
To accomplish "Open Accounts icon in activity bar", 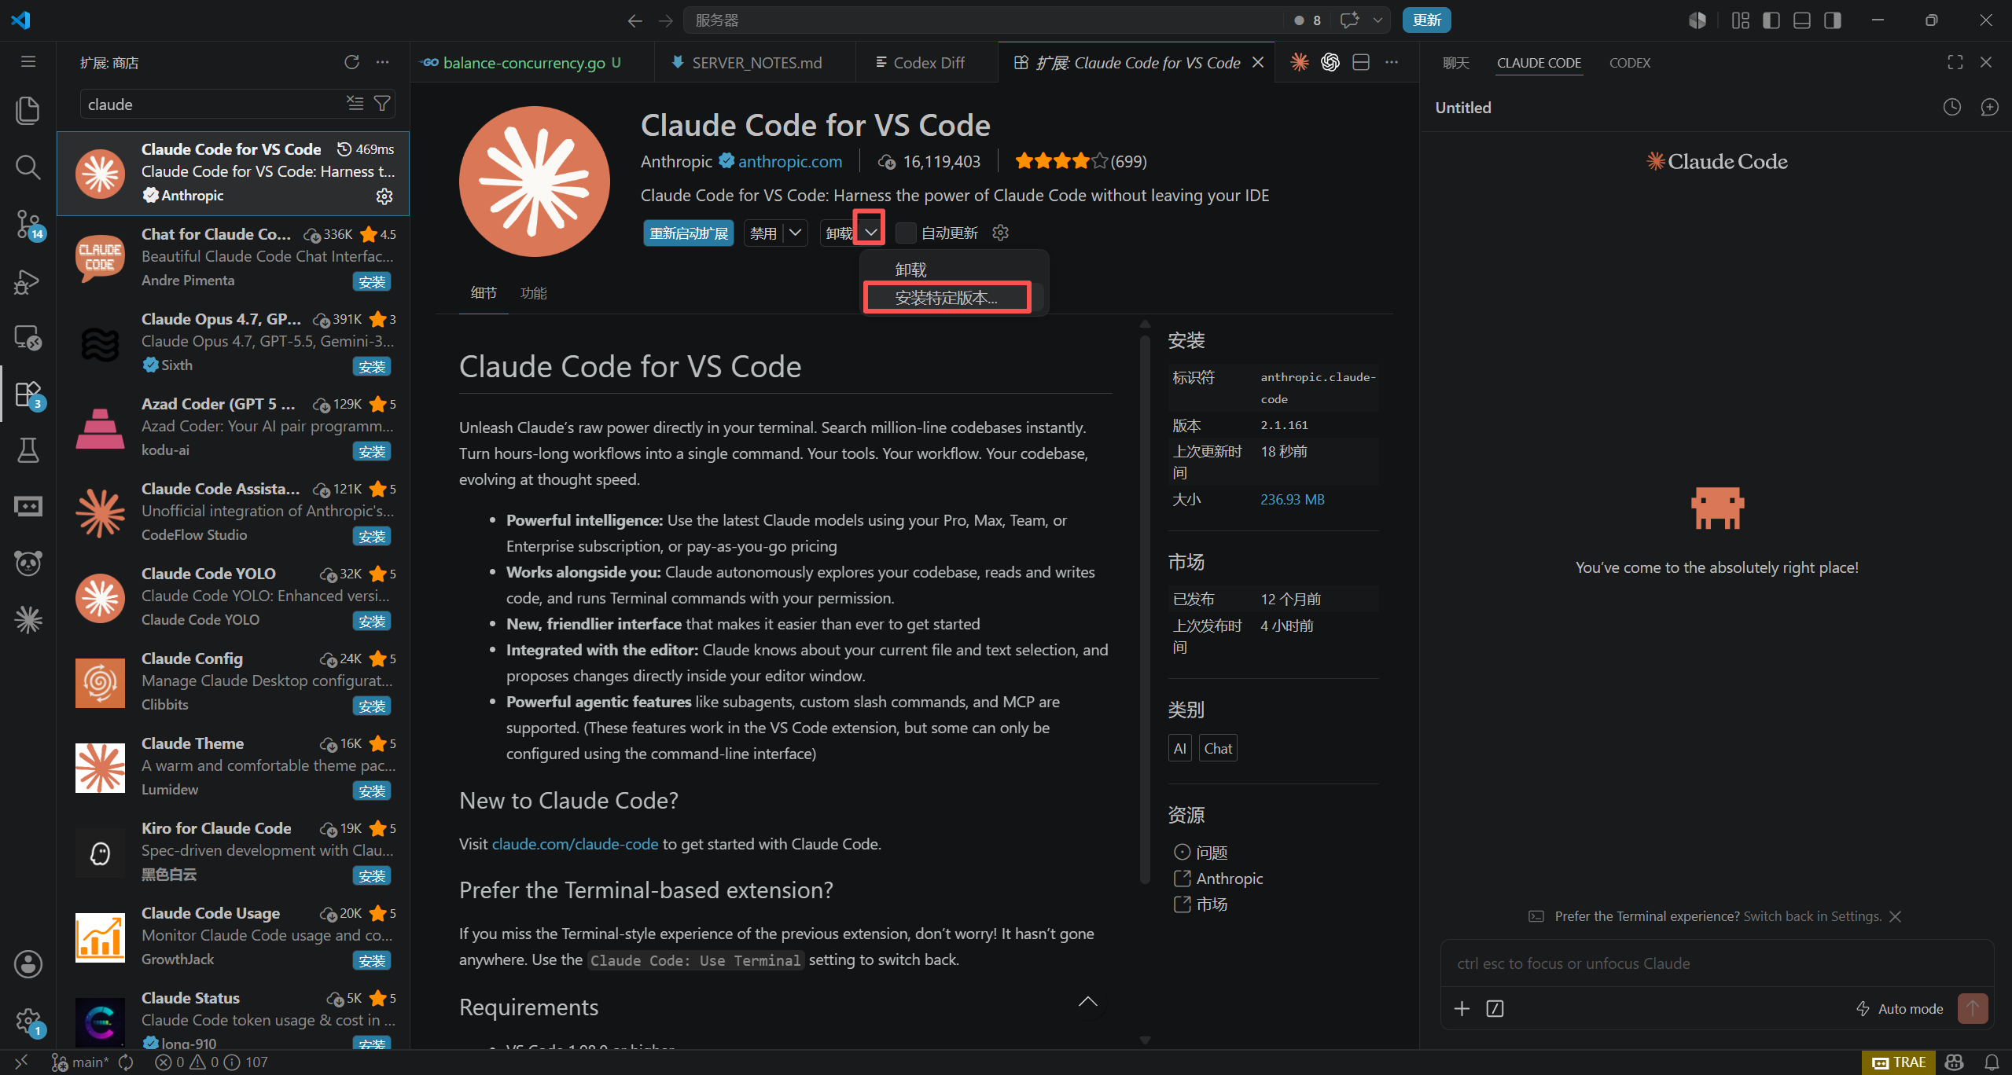I will pyautogui.click(x=28, y=964).
